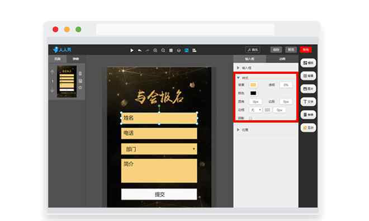369x221 pixels.
Task: Select the second tab in the left panel
Action: pos(75,59)
